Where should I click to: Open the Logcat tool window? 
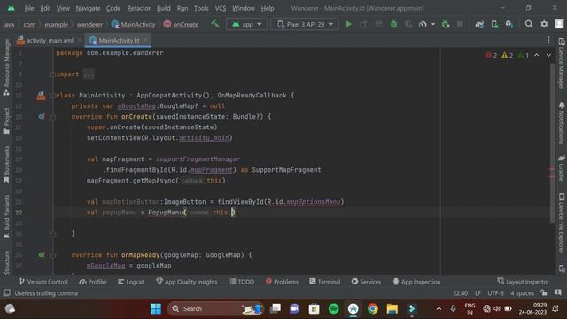(131, 282)
